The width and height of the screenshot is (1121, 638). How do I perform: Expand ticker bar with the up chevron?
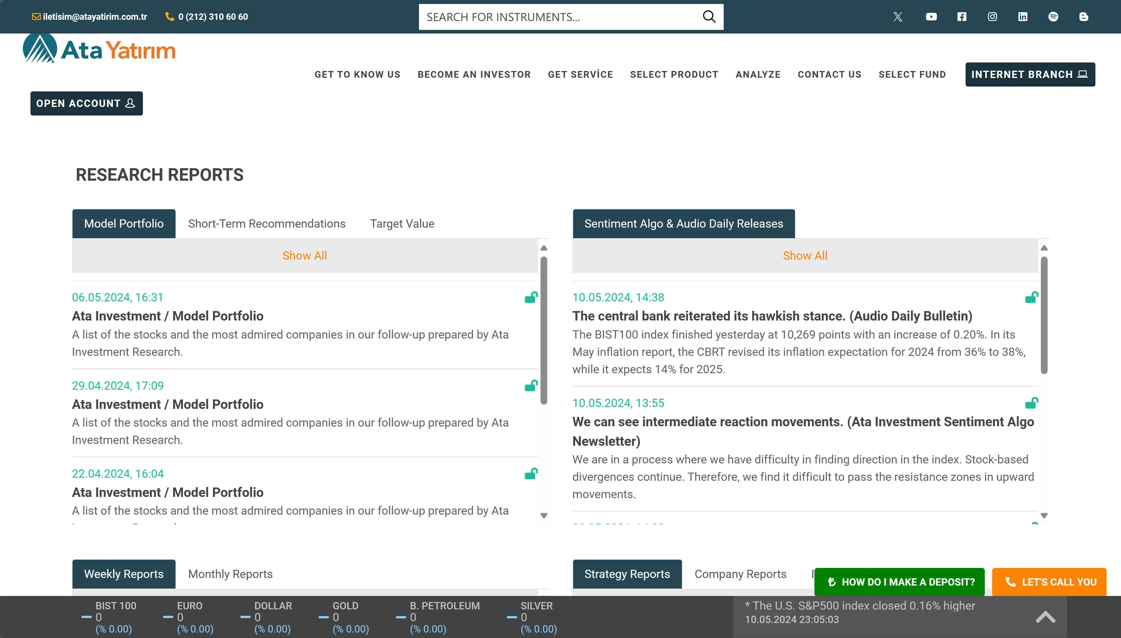1045,617
